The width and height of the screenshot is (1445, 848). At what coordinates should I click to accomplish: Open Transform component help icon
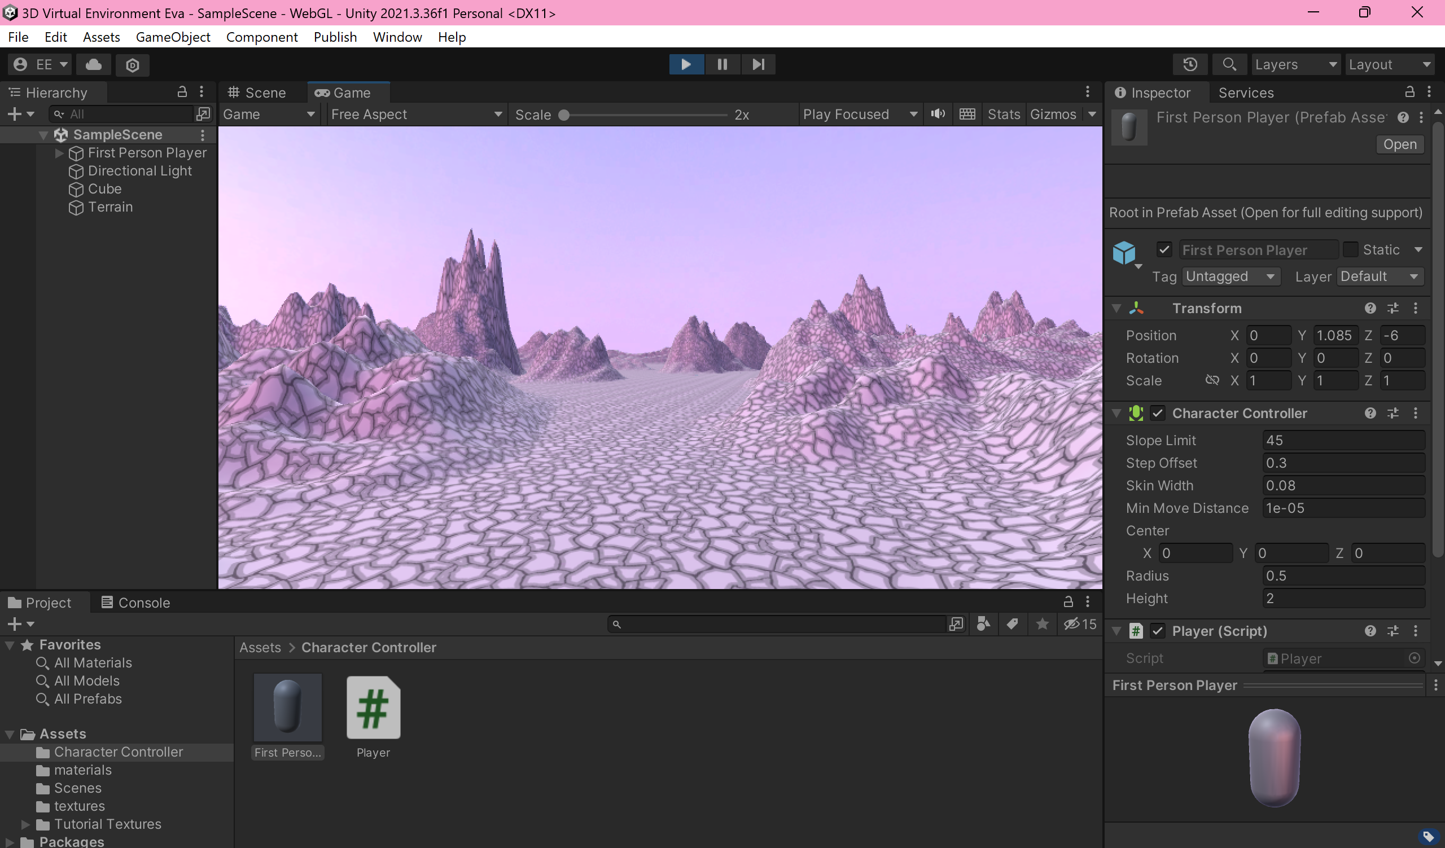1370,308
